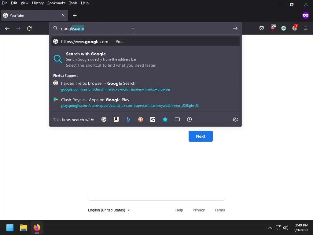The height and width of the screenshot is (235, 313).
Task: Open the History menu
Action: (x=38, y=3)
